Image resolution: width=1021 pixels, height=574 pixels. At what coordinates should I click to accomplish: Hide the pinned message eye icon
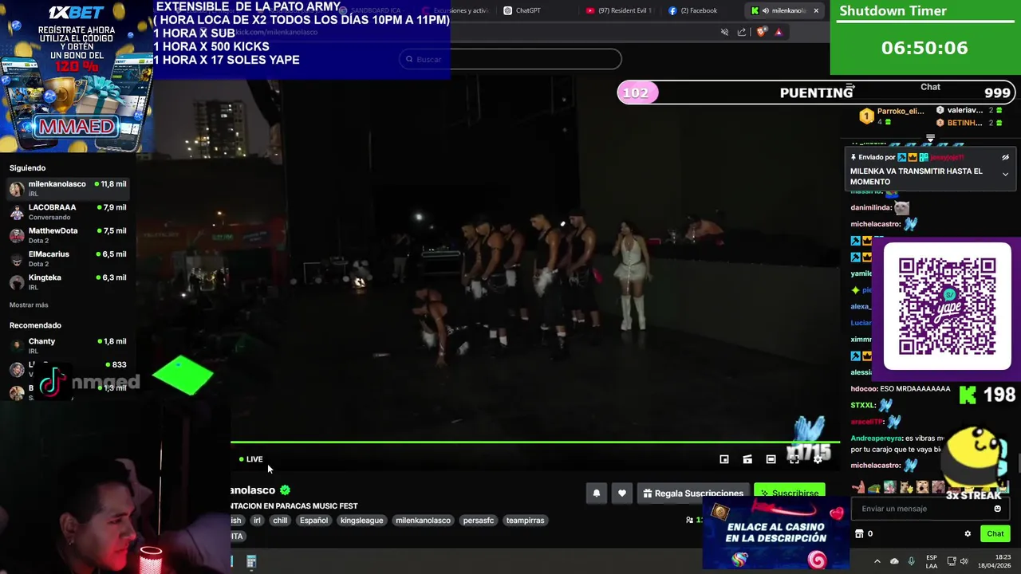point(1005,157)
